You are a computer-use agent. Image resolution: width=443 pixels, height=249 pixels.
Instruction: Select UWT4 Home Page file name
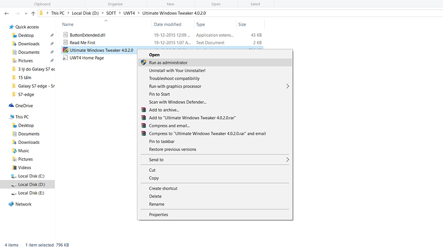point(87,58)
